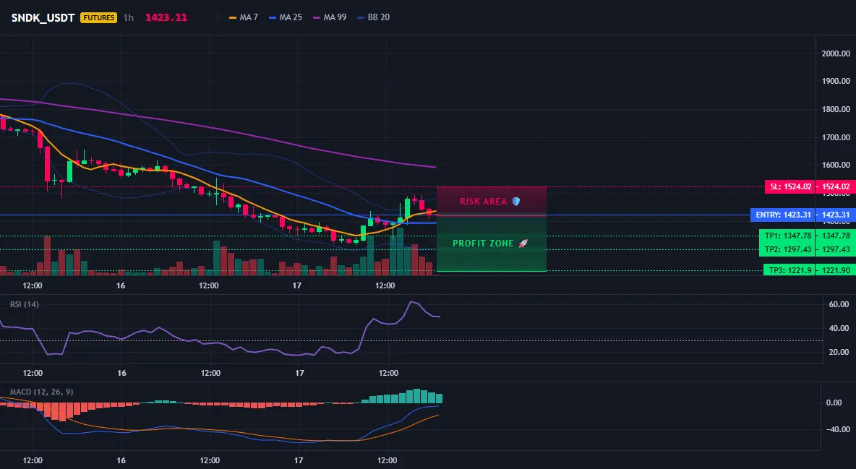
Task: Click the PROFIT ZONE label
Action: click(x=483, y=244)
